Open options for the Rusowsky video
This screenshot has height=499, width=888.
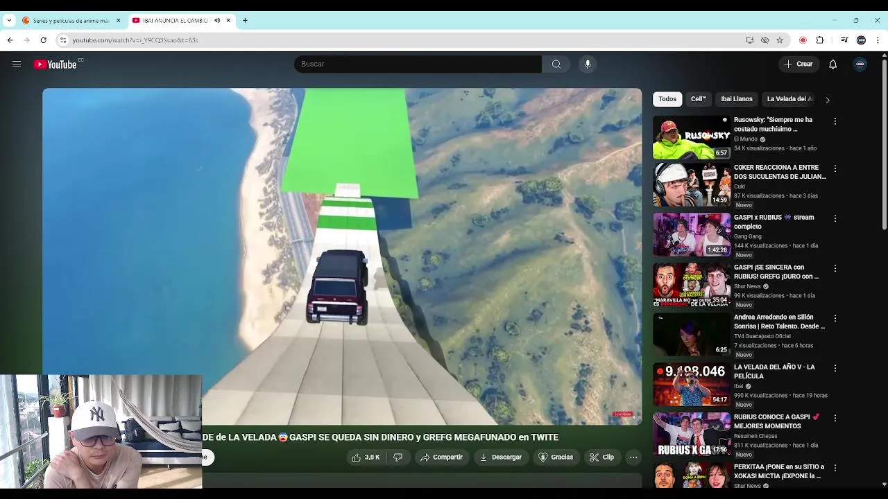835,121
